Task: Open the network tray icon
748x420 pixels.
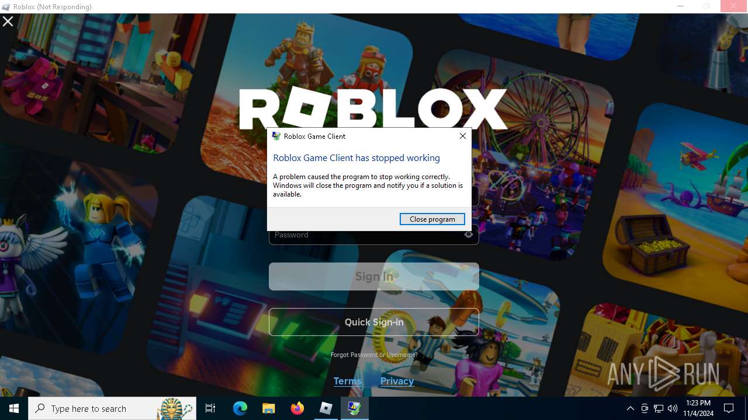Action: (659, 408)
